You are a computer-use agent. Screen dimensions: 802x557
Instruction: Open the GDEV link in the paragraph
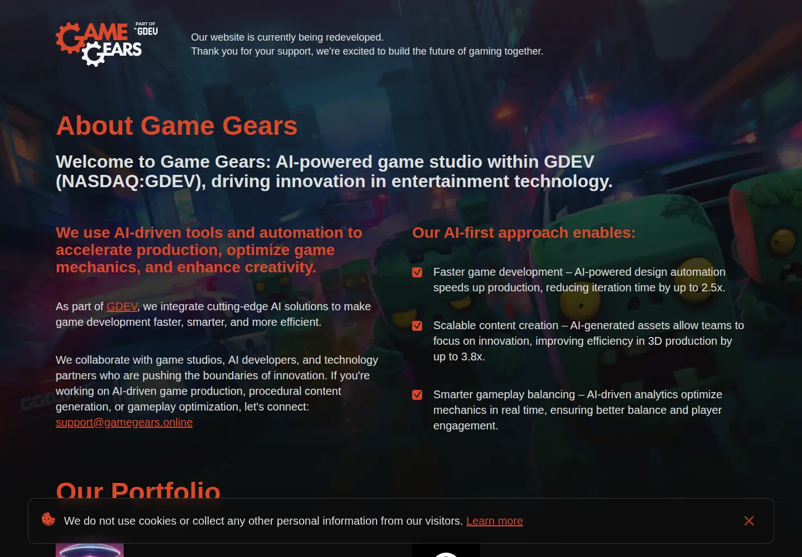pyautogui.click(x=122, y=306)
